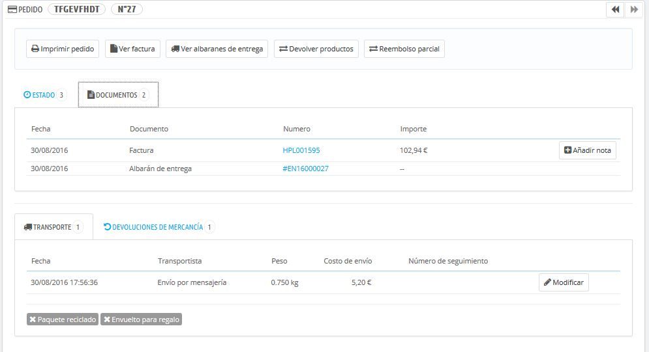This screenshot has width=649, height=352.
Task: Click the PEDIDO panel heading
Action: [25, 9]
